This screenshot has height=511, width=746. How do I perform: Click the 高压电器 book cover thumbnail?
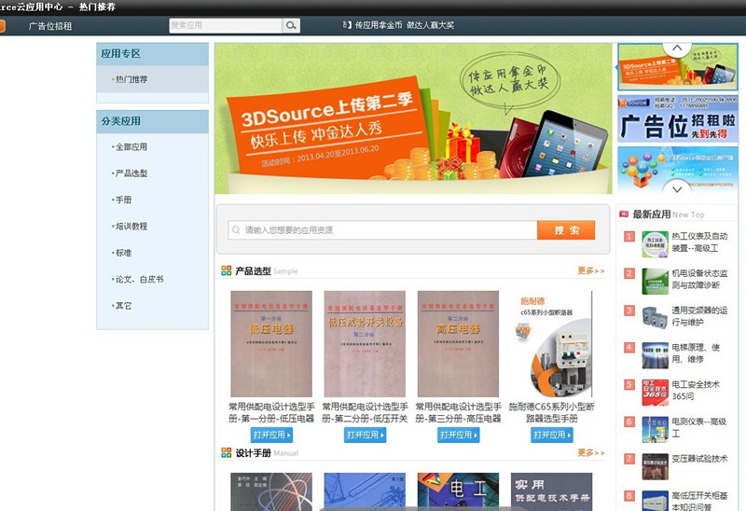tap(458, 344)
